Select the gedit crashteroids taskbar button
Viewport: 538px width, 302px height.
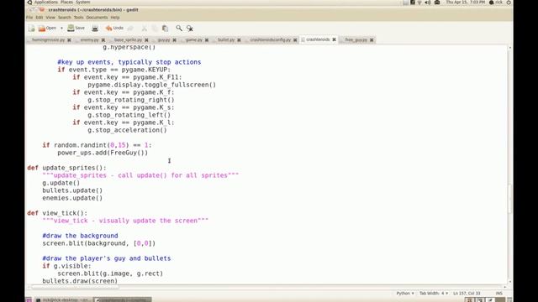tap(123, 300)
